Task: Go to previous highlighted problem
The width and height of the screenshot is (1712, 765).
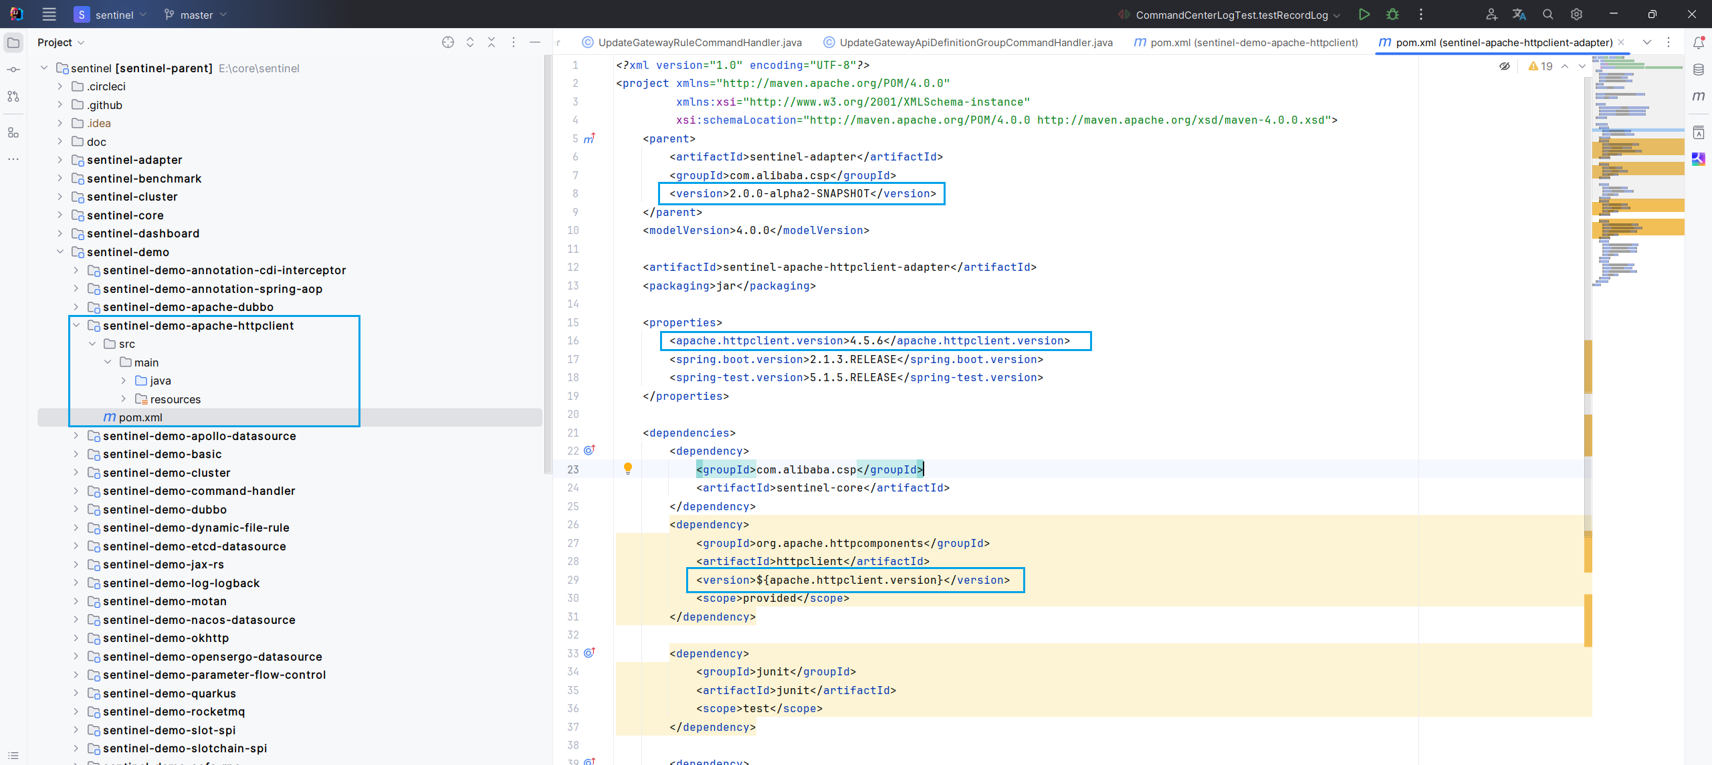Action: (1565, 66)
